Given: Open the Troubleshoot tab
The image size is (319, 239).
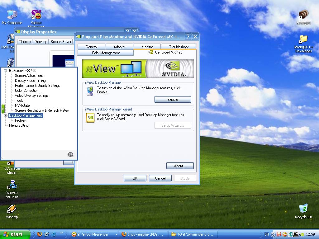Looking at the screenshot, I should tap(179, 47).
